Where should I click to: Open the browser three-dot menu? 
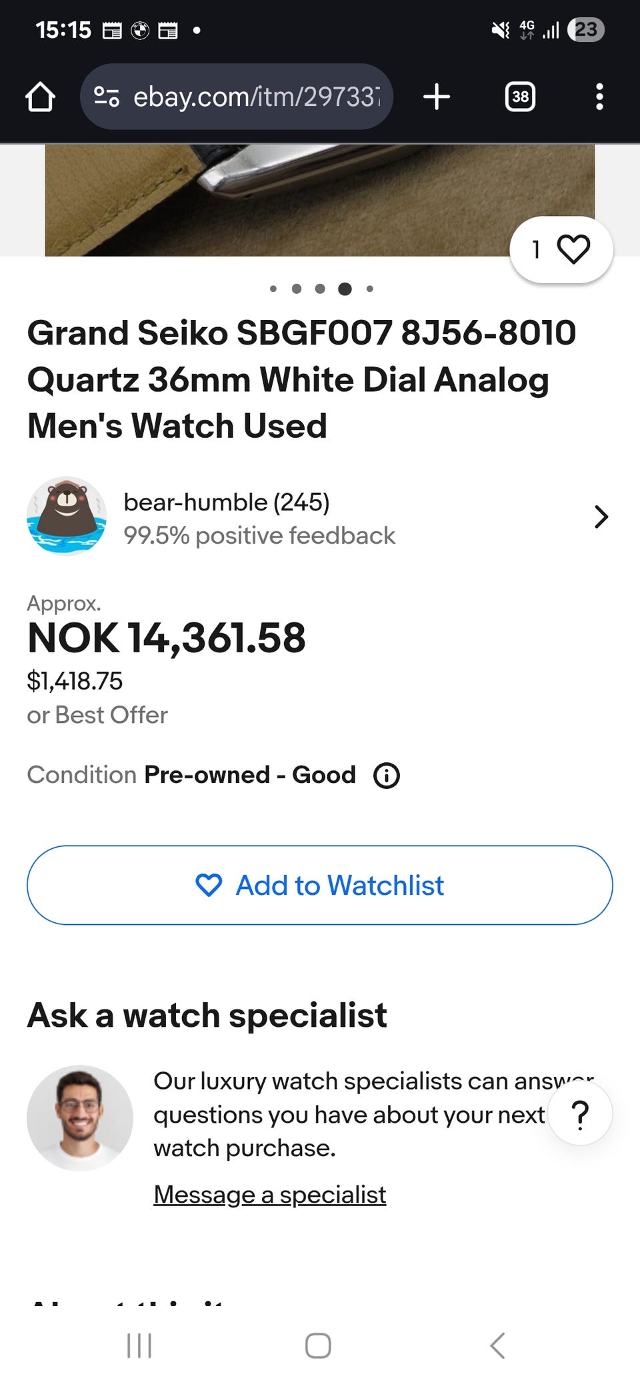[x=599, y=97]
